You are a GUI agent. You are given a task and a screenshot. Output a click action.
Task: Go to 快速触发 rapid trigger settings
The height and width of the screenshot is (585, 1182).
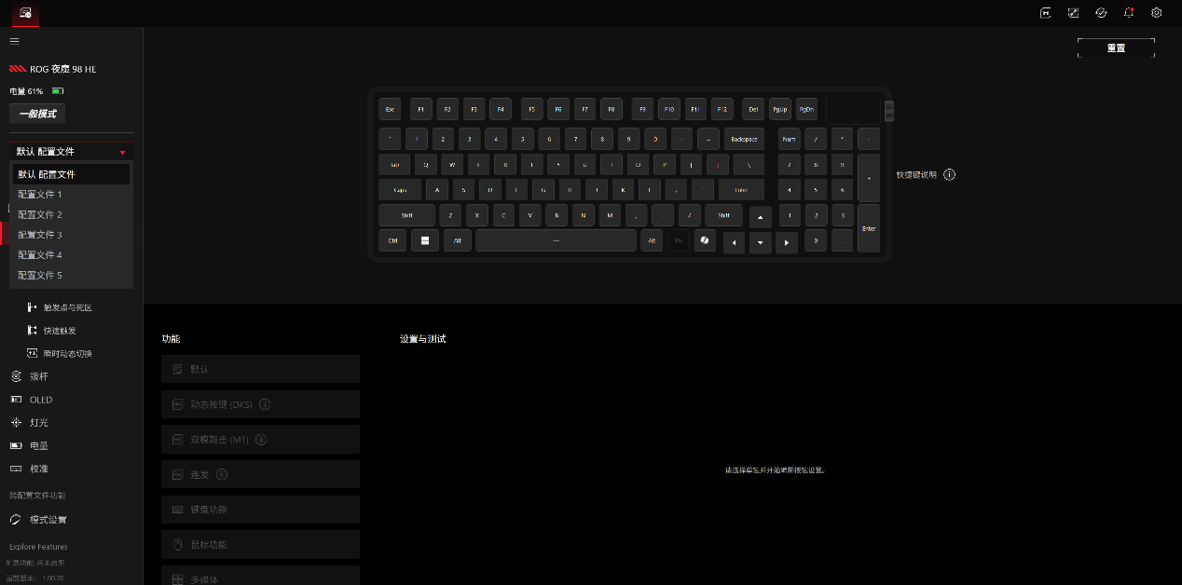[x=60, y=331]
